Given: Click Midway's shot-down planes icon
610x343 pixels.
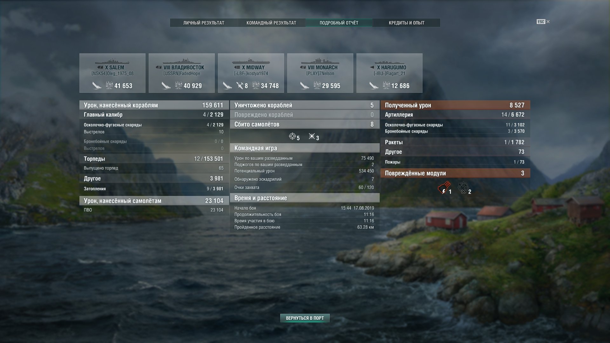Looking at the screenshot, I should click(240, 85).
